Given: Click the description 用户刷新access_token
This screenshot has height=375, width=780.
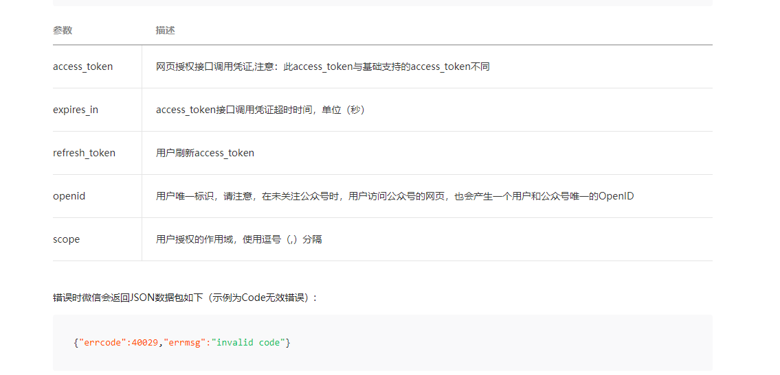Looking at the screenshot, I should (205, 153).
